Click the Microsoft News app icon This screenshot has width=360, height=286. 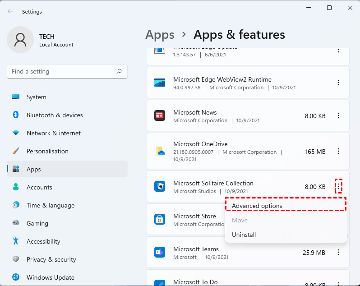[160, 116]
